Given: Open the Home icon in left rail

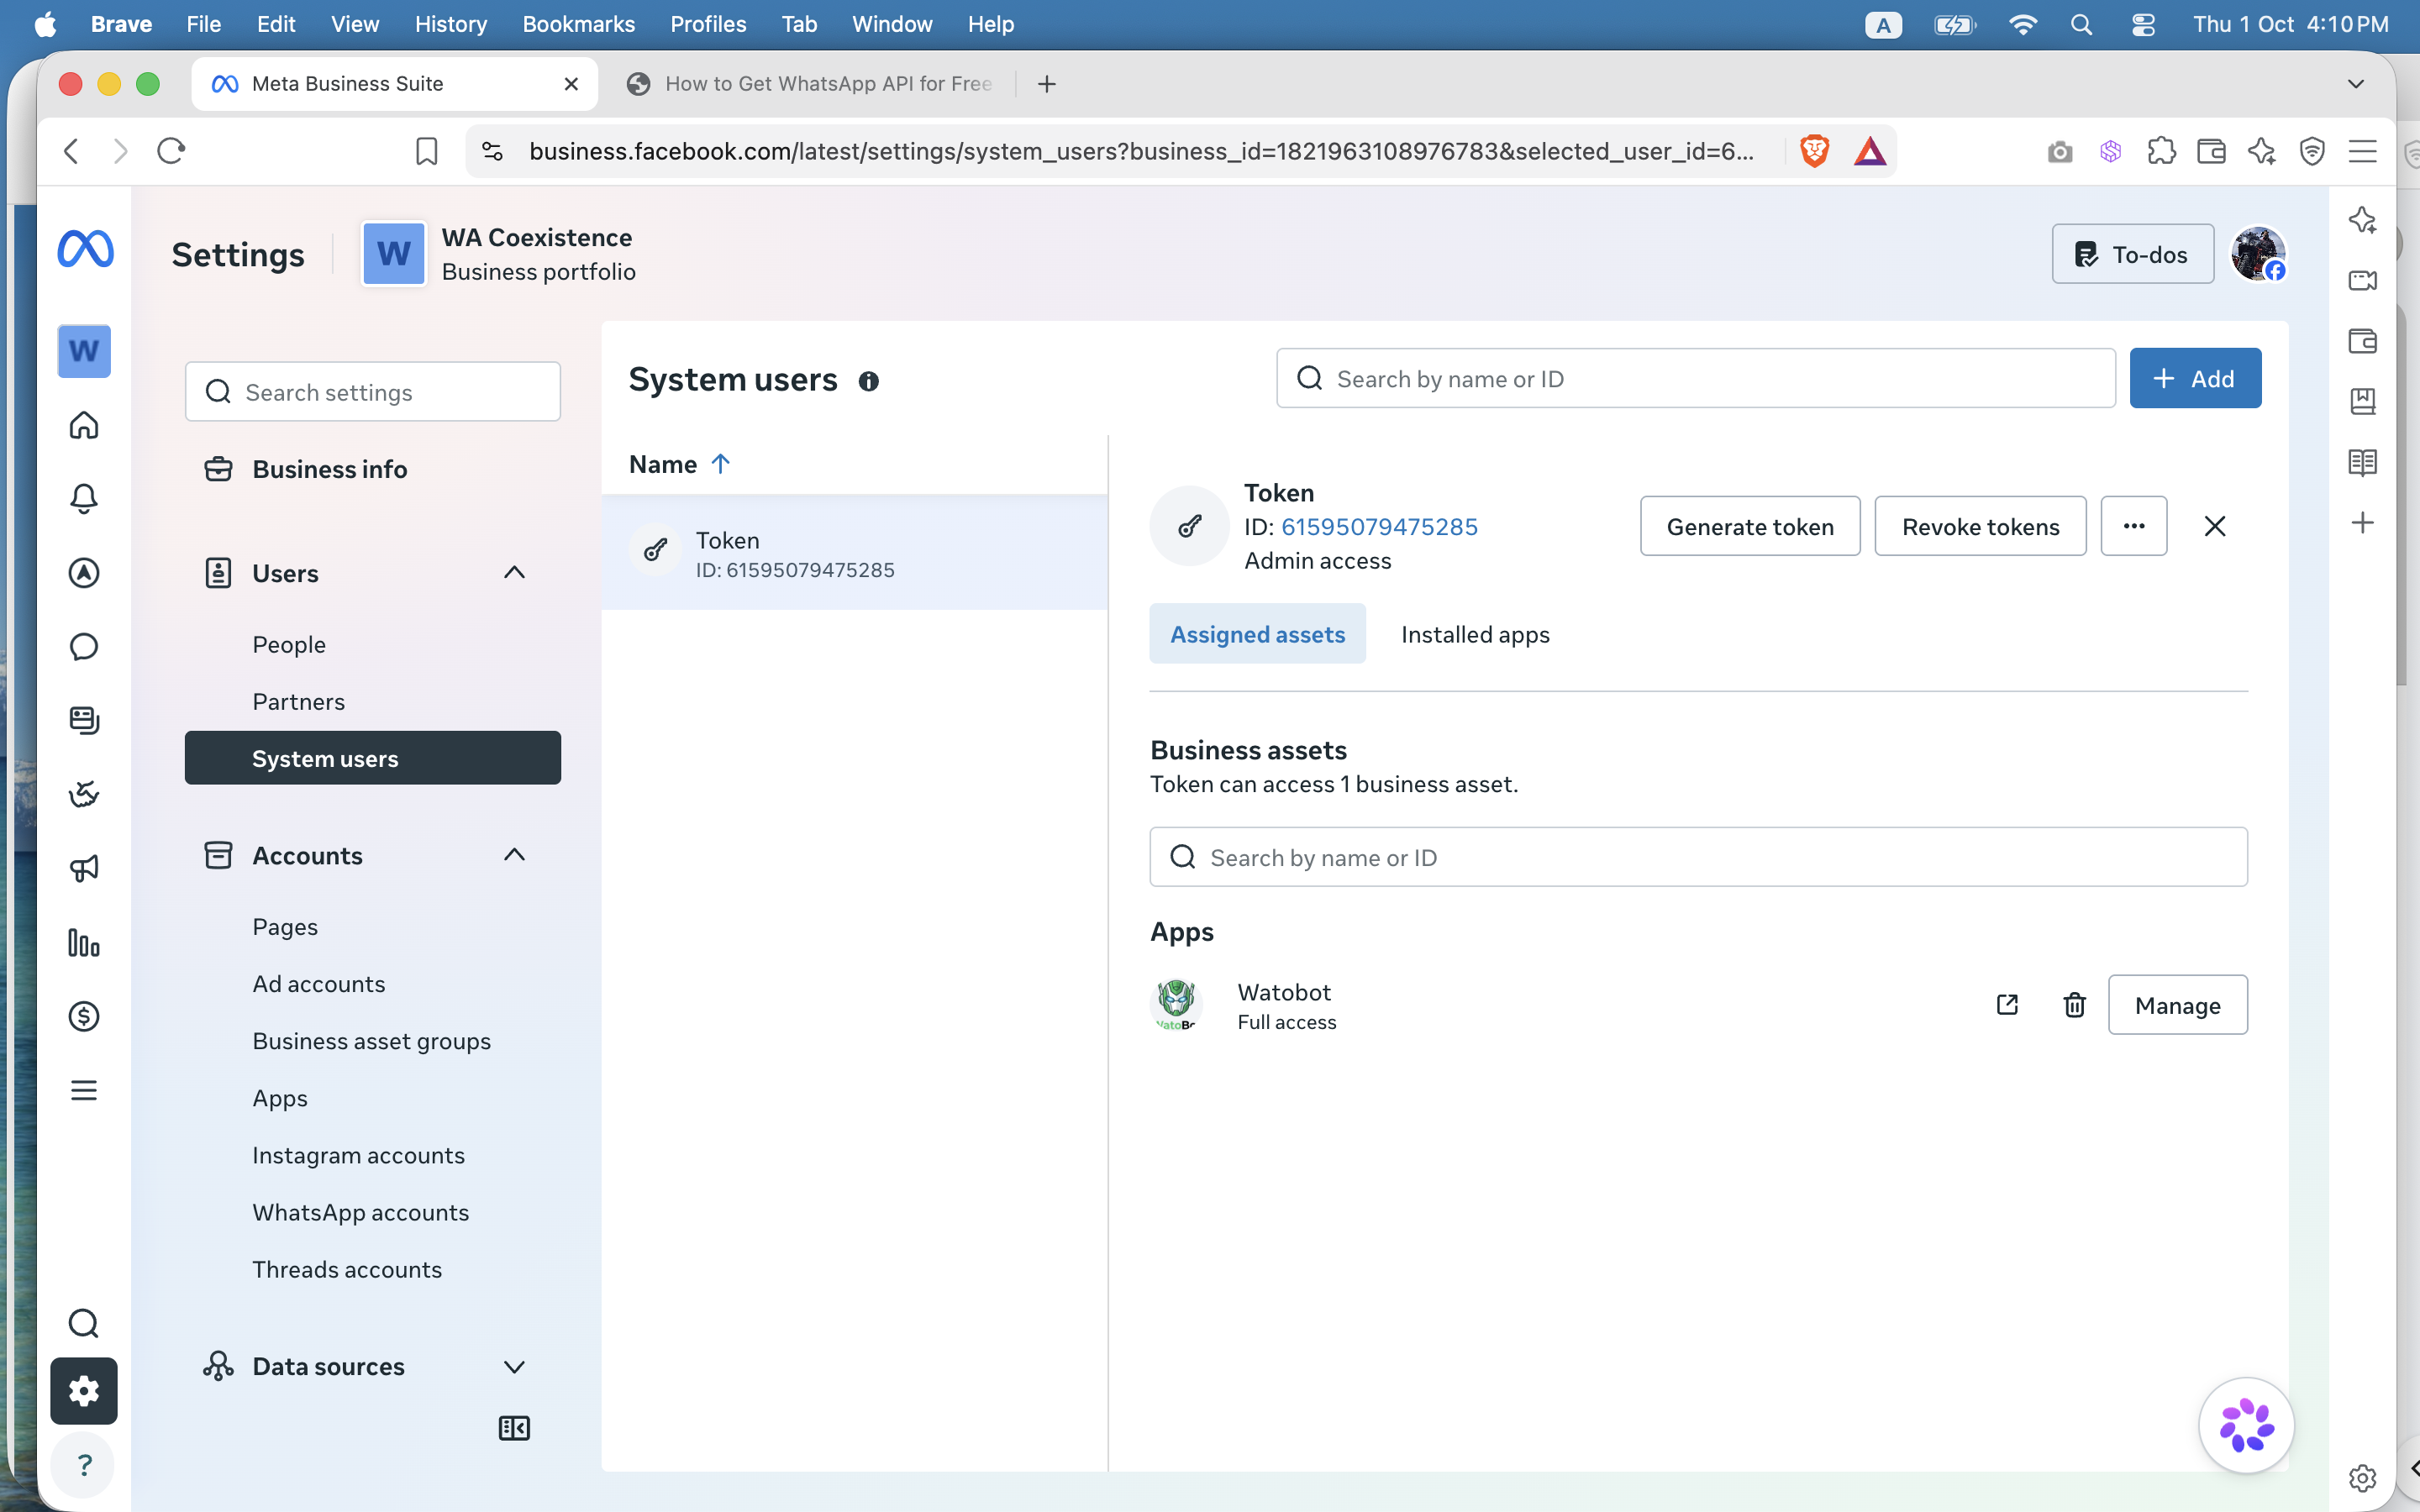Looking at the screenshot, I should [84, 425].
